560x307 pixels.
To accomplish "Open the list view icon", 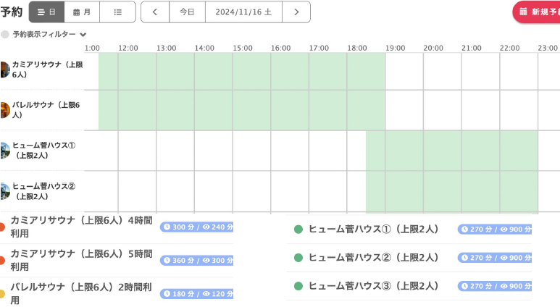I will 117,12.
